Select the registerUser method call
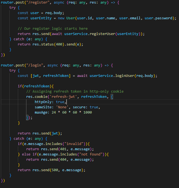The image size is (179, 188). [102, 34]
